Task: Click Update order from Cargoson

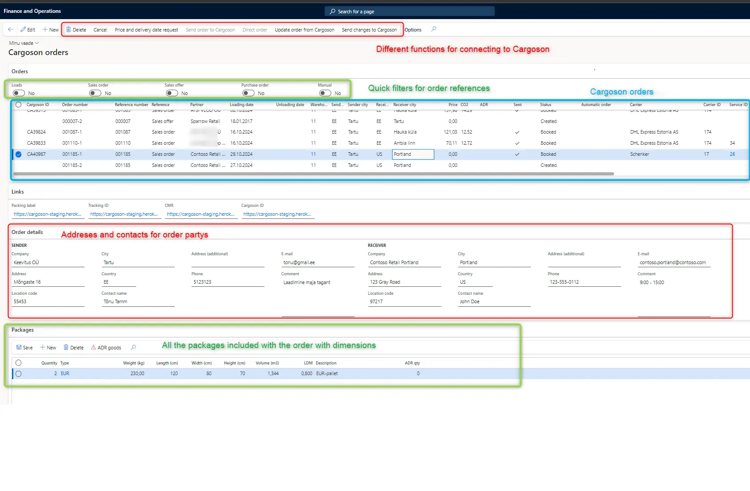Action: pyautogui.click(x=304, y=30)
